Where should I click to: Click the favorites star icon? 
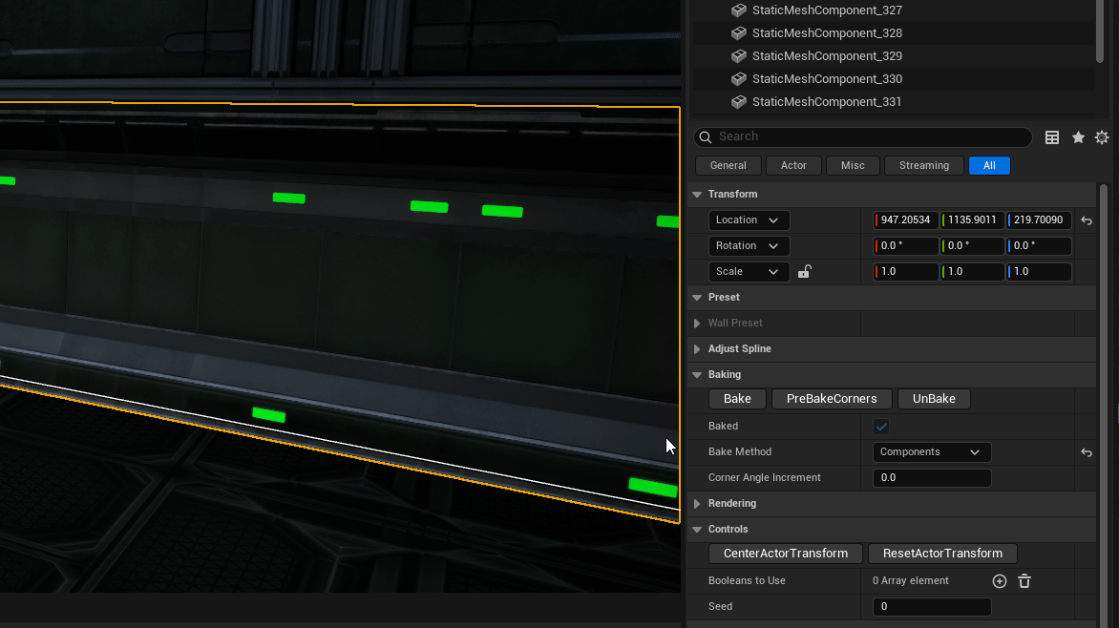point(1078,137)
